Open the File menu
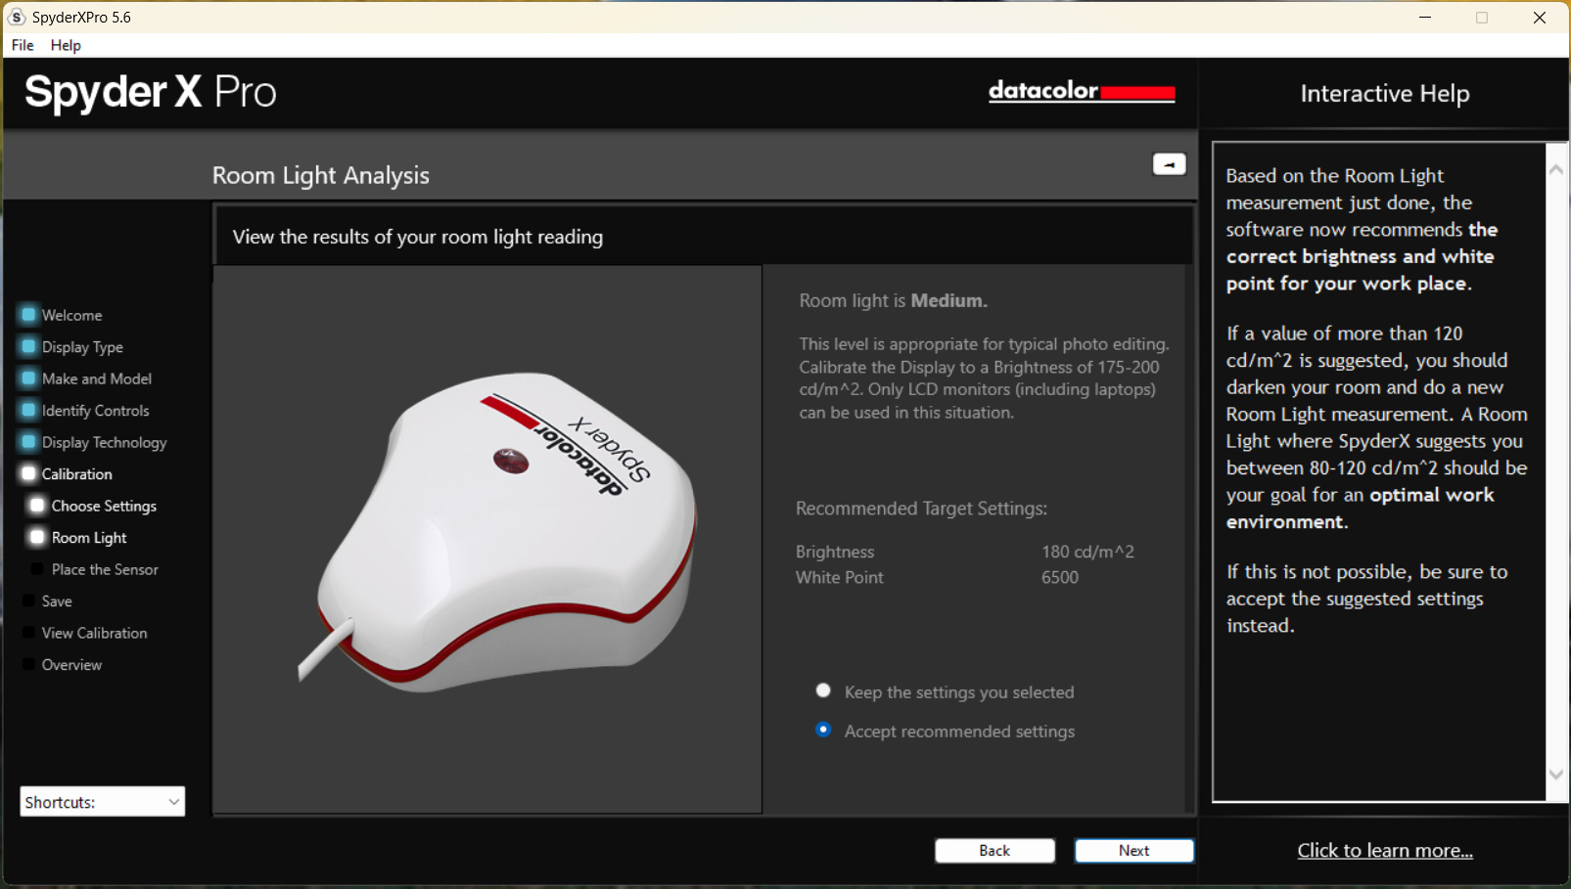Image resolution: width=1571 pixels, height=889 pixels. pos(23,45)
